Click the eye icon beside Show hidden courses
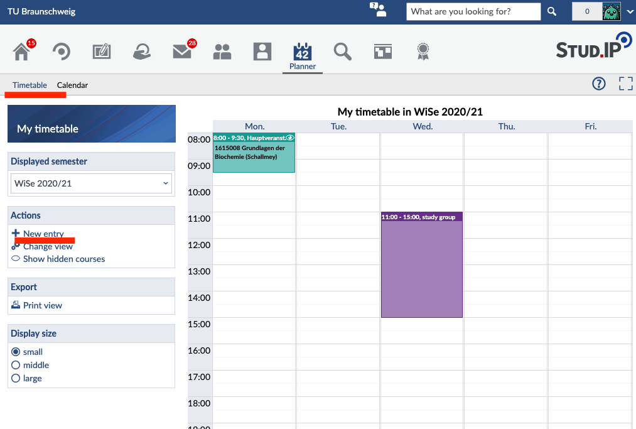Image resolution: width=636 pixels, height=429 pixels. 16,259
